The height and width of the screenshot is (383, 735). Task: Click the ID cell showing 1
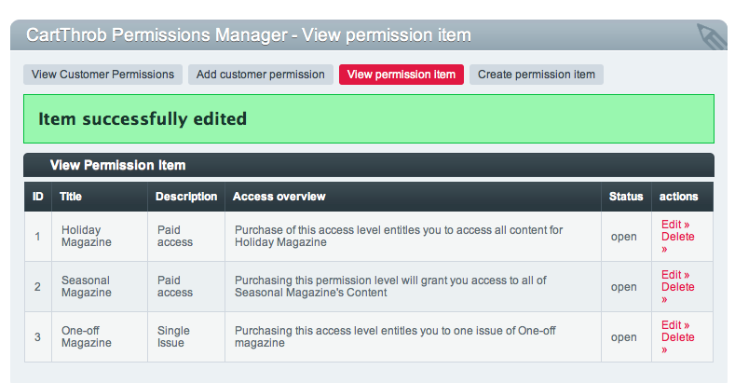[38, 237]
